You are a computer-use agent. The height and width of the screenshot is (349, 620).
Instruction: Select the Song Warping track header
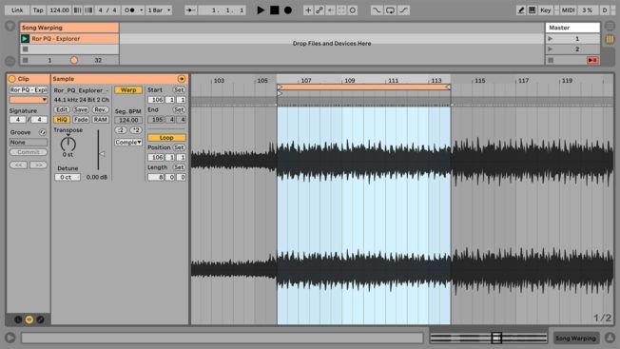(69, 28)
